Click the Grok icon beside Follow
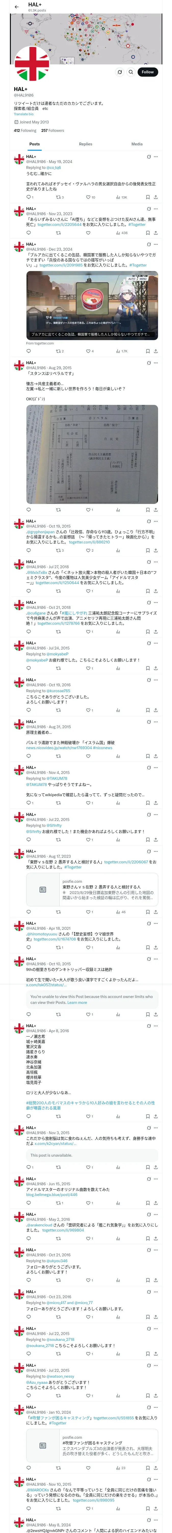 (x=119, y=72)
